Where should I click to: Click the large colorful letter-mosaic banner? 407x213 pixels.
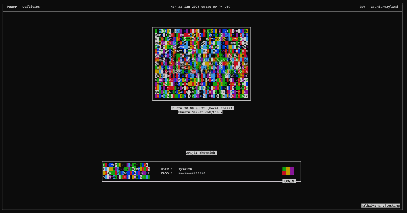pyautogui.click(x=201, y=64)
